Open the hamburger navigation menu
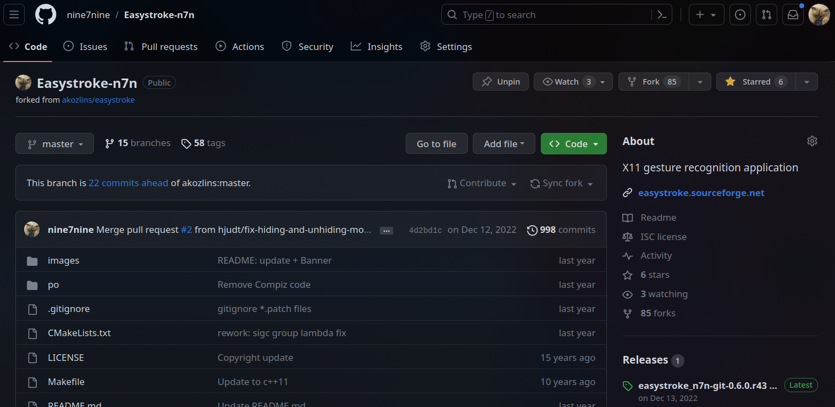 tap(14, 15)
